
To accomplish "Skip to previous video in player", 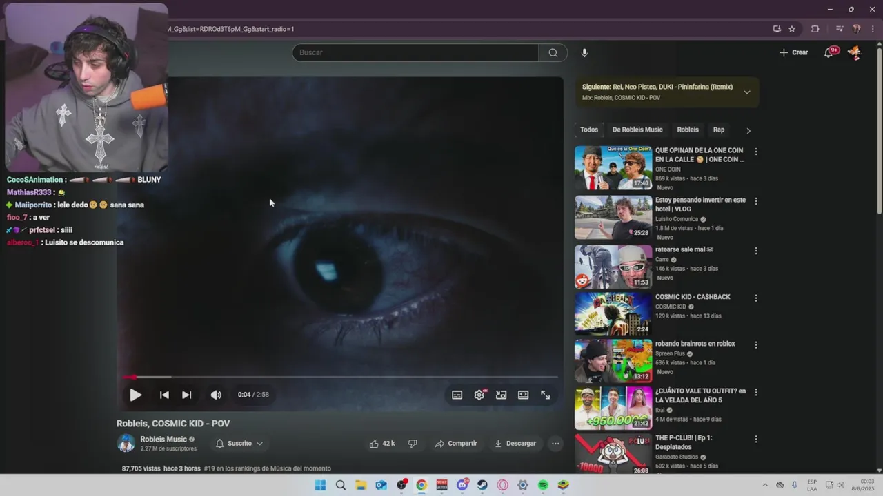I will point(164,395).
